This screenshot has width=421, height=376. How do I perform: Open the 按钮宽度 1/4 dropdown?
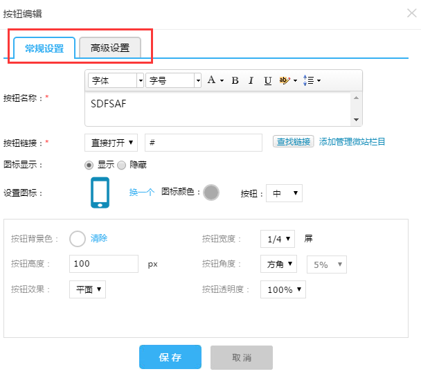point(278,239)
